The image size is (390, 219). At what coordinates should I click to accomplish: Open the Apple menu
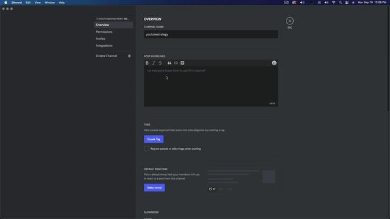[x=5, y=2]
